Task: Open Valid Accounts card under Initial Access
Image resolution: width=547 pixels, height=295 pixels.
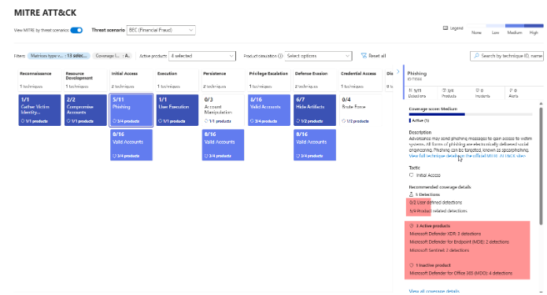Action: 131,145
